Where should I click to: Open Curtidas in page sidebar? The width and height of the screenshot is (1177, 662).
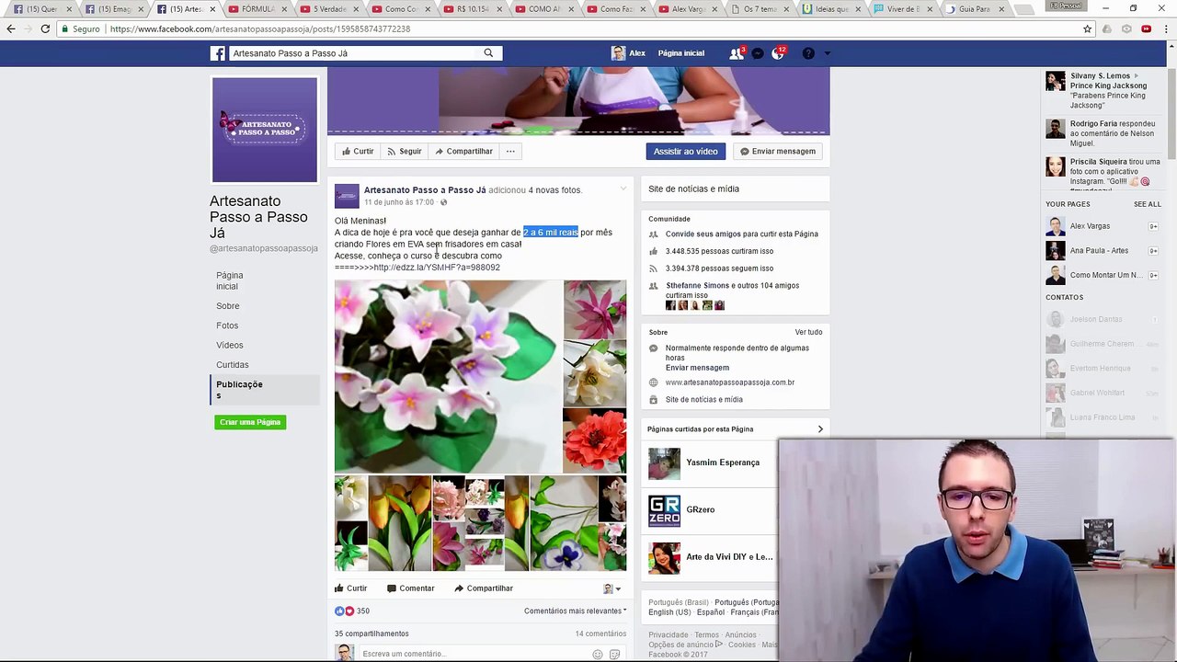tap(233, 365)
